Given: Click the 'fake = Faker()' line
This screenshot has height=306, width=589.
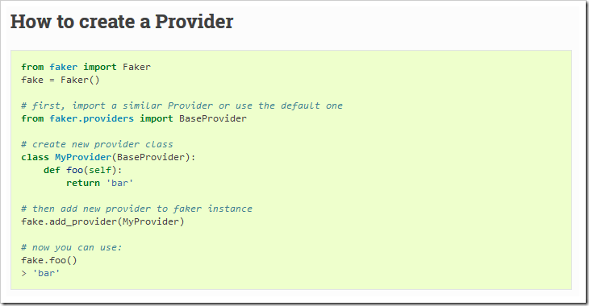Looking at the screenshot, I should (61, 80).
